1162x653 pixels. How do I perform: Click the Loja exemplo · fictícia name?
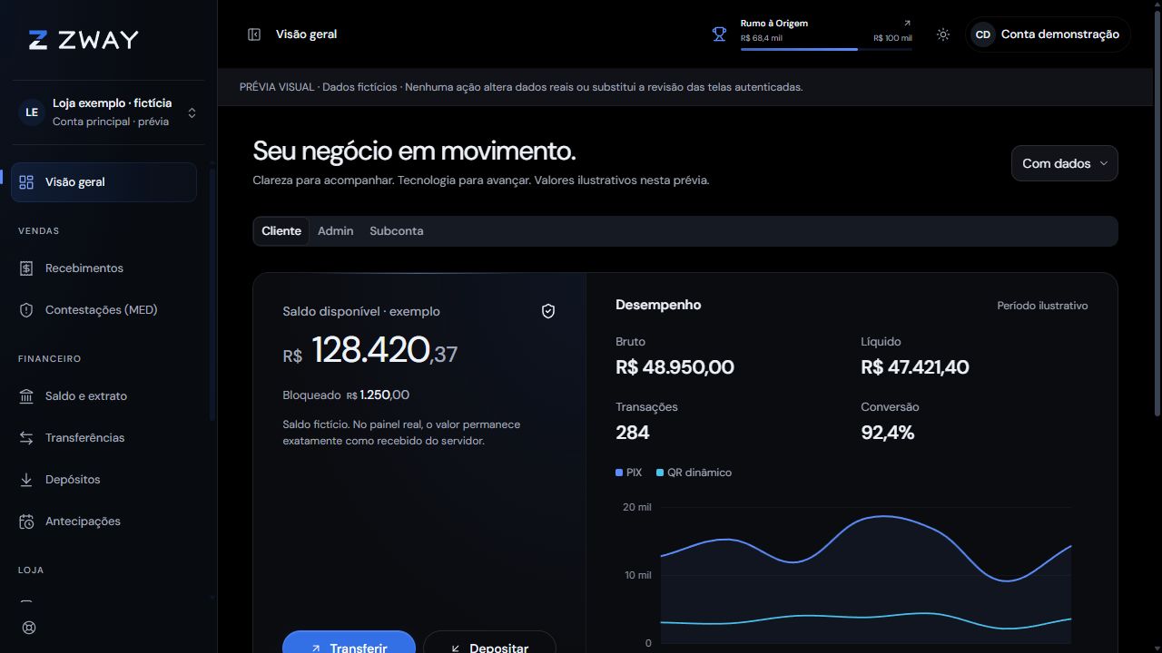pyautogui.click(x=112, y=103)
